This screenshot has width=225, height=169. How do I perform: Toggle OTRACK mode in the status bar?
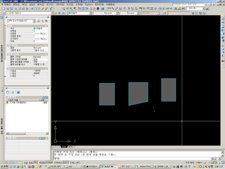pos(58,163)
